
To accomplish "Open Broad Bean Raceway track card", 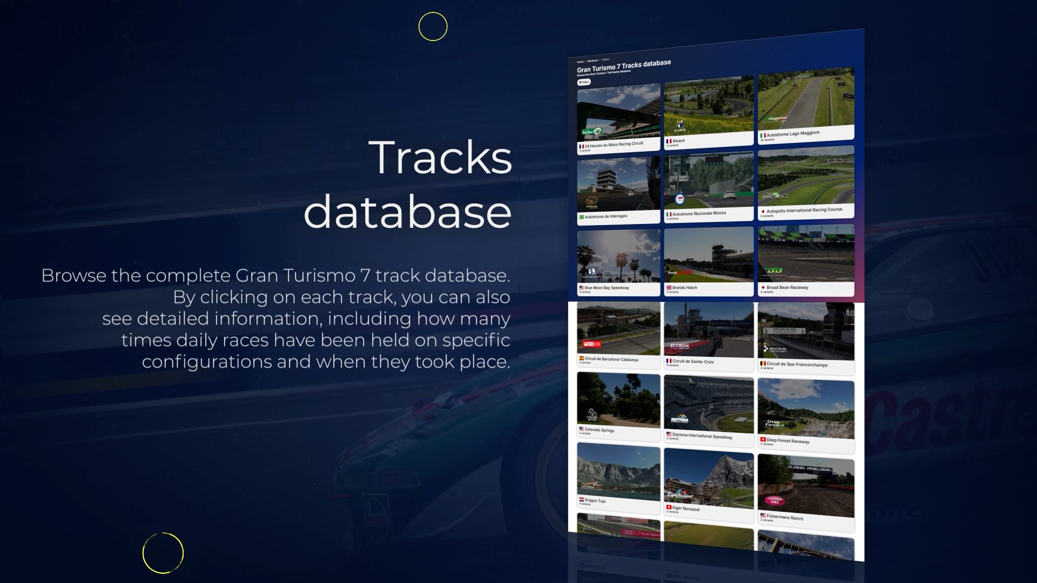I will 805,255.
